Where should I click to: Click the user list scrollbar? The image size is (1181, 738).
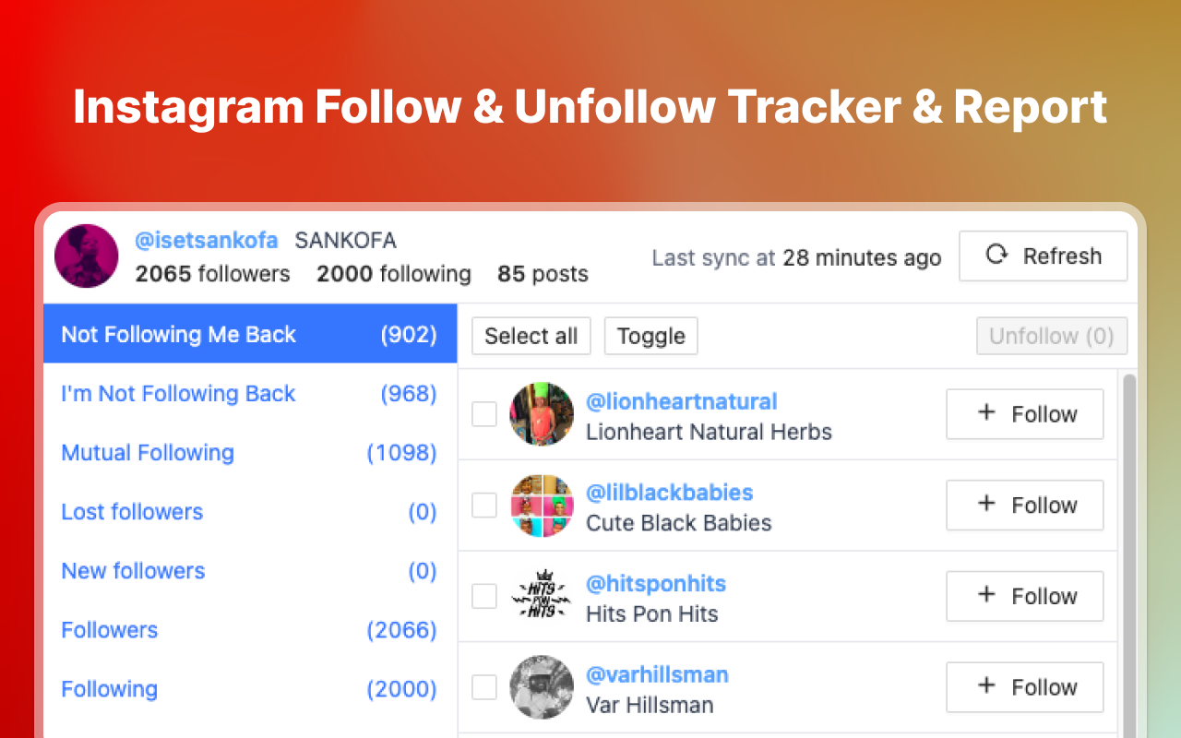(1128, 553)
